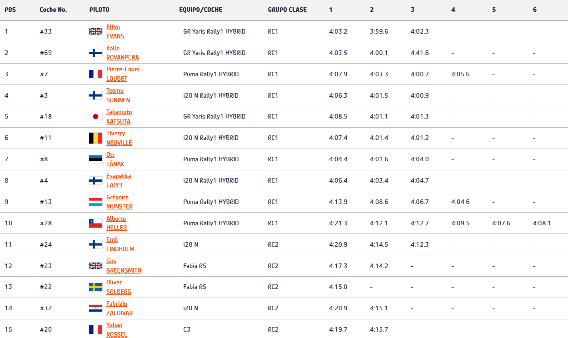Click the POS column header
This screenshot has height=338, width=568.
pos(10,10)
